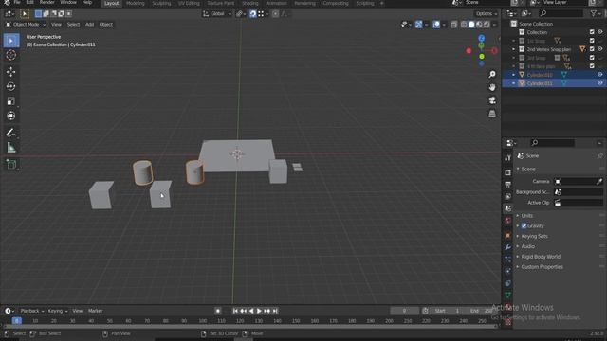Image resolution: width=607 pixels, height=341 pixels.
Task: Open the Keying dropdown in timeline
Action: (58, 311)
